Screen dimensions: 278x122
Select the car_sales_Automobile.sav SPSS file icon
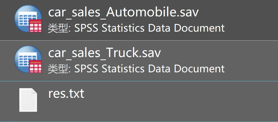[28, 19]
